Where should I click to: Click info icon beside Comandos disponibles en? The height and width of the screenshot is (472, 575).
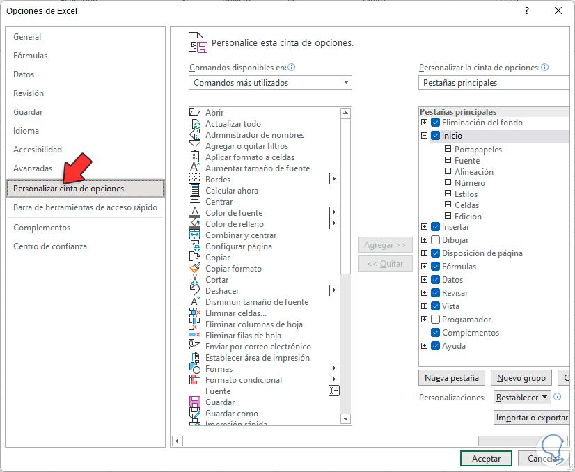292,67
